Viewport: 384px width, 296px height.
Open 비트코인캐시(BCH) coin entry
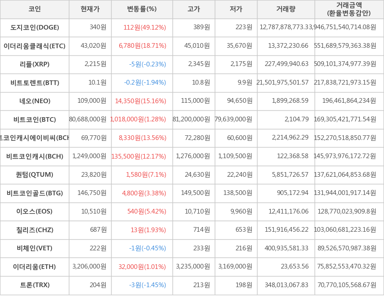pos(35,156)
